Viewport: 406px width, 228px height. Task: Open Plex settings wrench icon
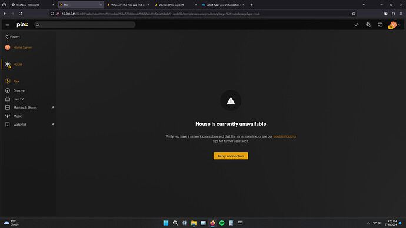pos(368,25)
